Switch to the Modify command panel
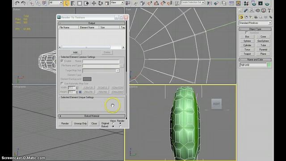Image resolution: width=286 pixels, height=161 pixels. 246,11
